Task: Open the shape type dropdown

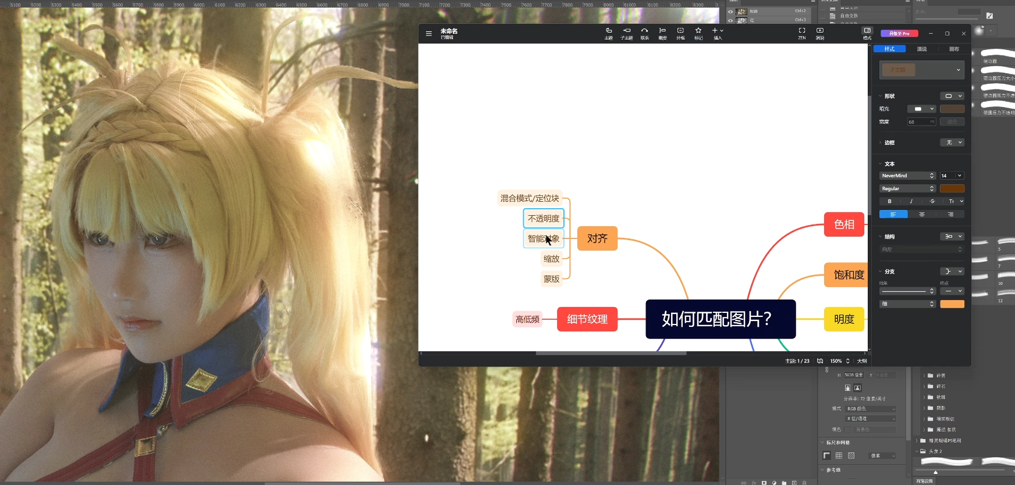Action: tap(952, 96)
